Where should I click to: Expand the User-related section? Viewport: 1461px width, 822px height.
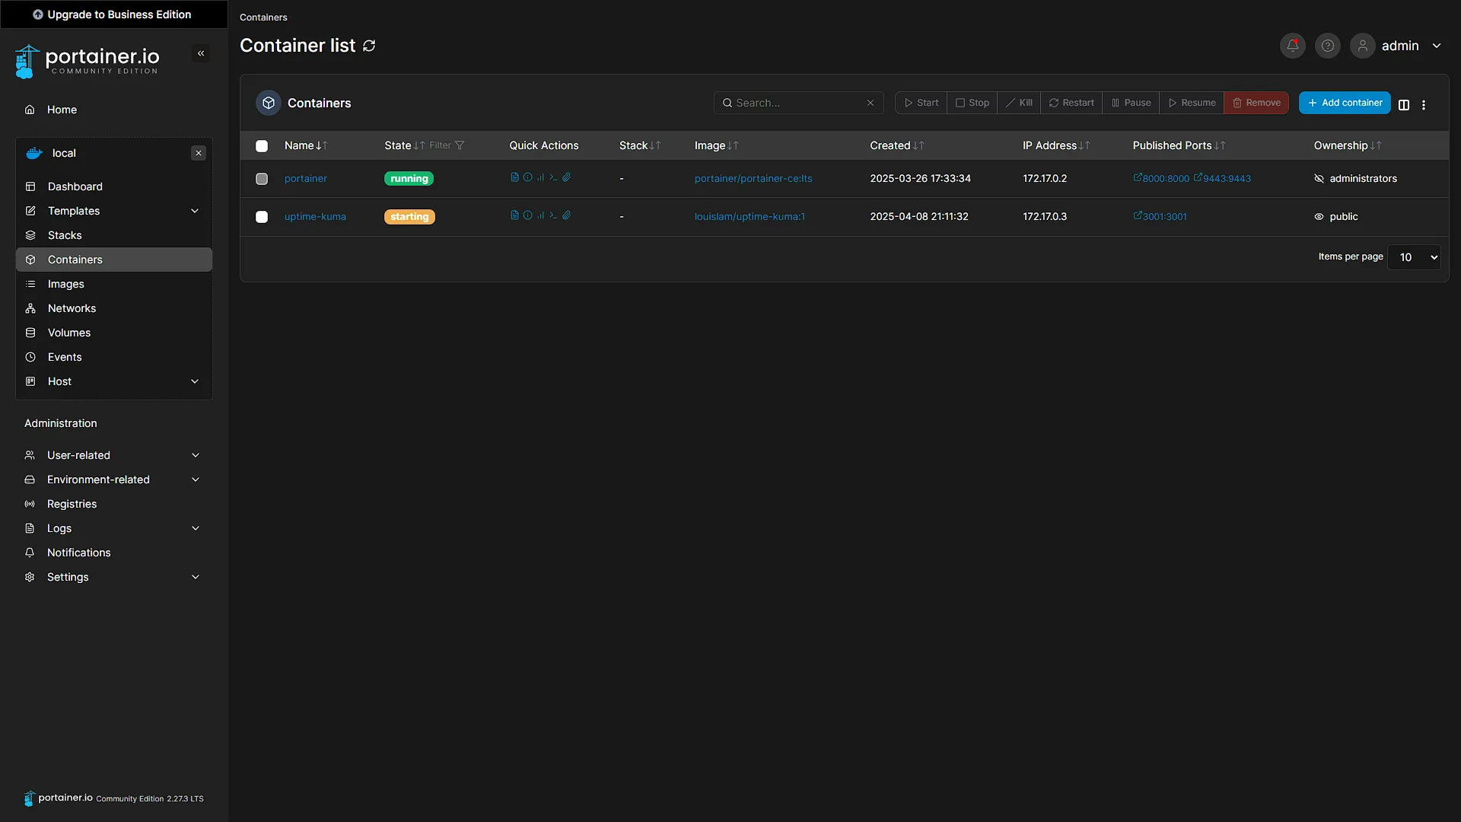point(113,455)
